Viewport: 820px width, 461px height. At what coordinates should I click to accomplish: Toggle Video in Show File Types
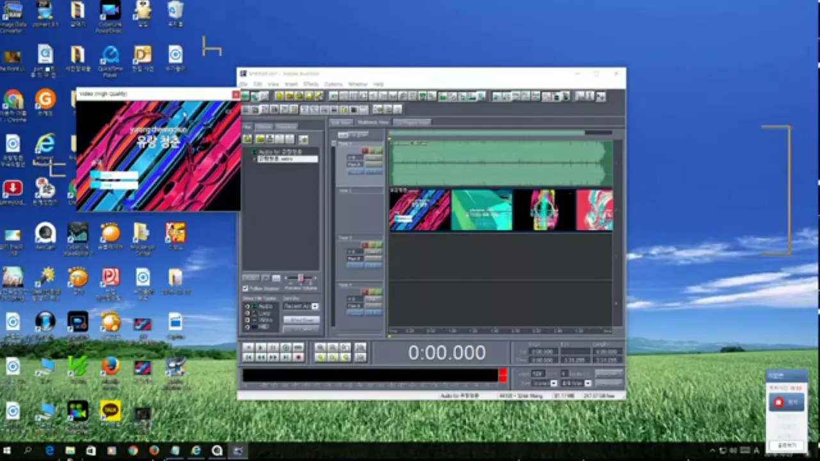tap(247, 320)
